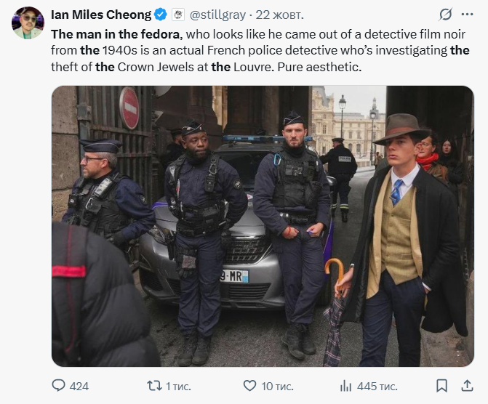Repost the tweet via retweet icon
The width and height of the screenshot is (488, 404).
154,386
